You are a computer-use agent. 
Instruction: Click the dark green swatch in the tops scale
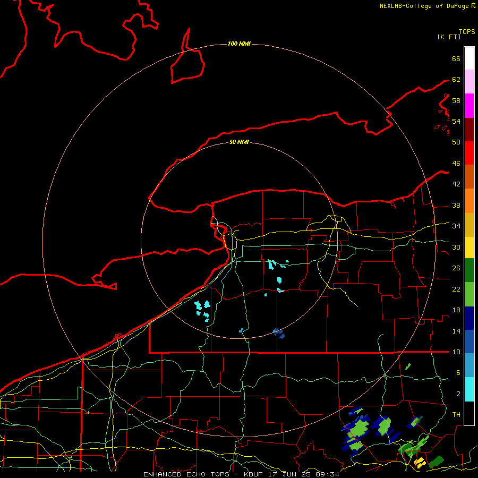pos(469,270)
